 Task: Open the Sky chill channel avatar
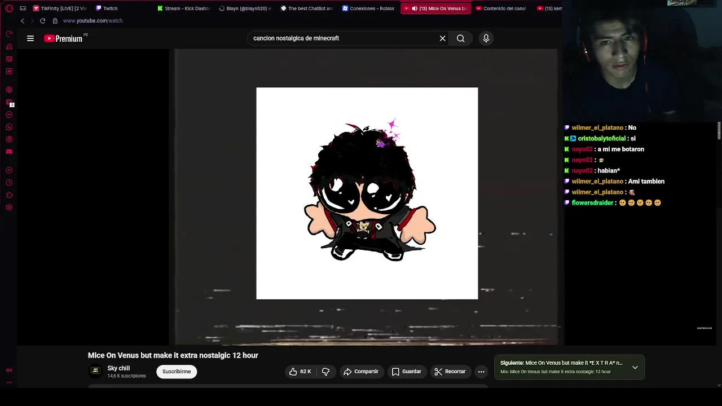96,371
